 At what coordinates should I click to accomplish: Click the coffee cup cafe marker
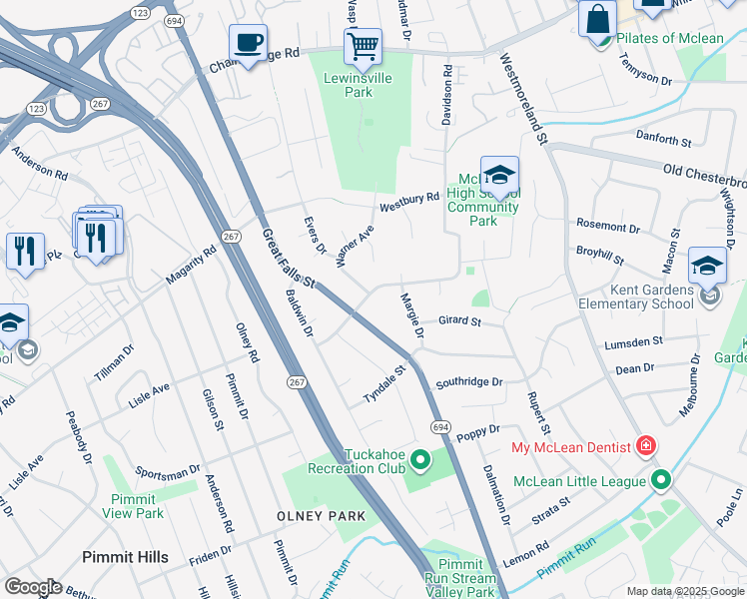point(248,45)
